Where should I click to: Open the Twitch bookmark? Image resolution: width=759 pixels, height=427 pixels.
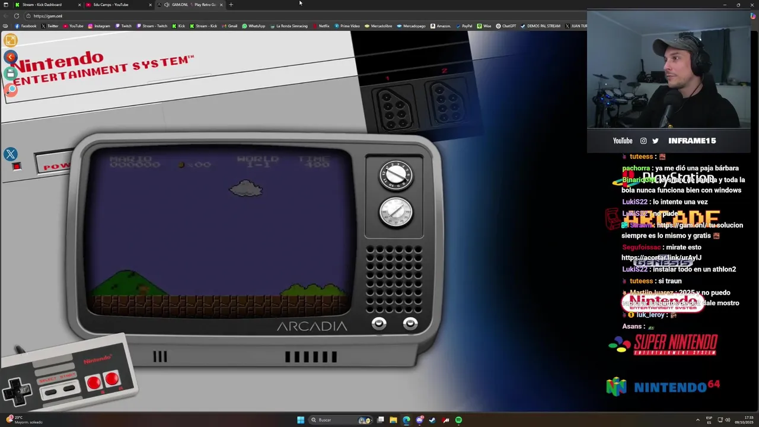click(x=123, y=26)
